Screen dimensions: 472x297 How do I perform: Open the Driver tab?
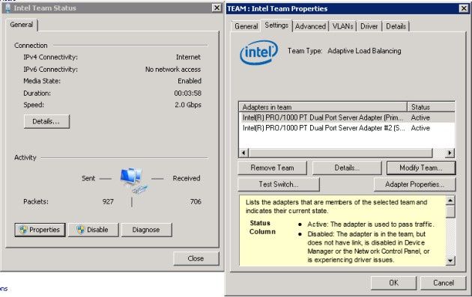click(369, 26)
